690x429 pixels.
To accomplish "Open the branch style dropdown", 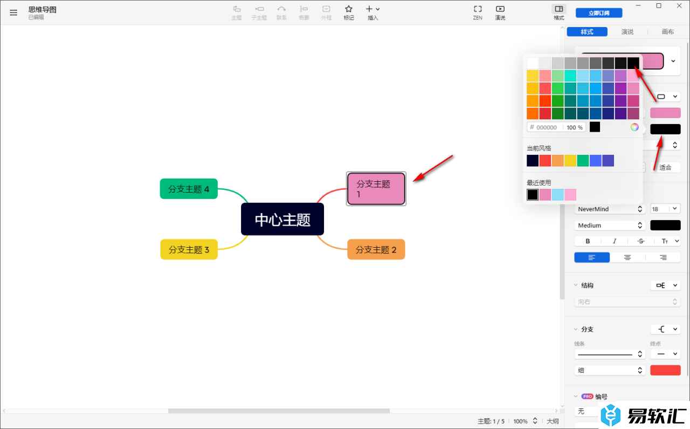I will [665, 329].
